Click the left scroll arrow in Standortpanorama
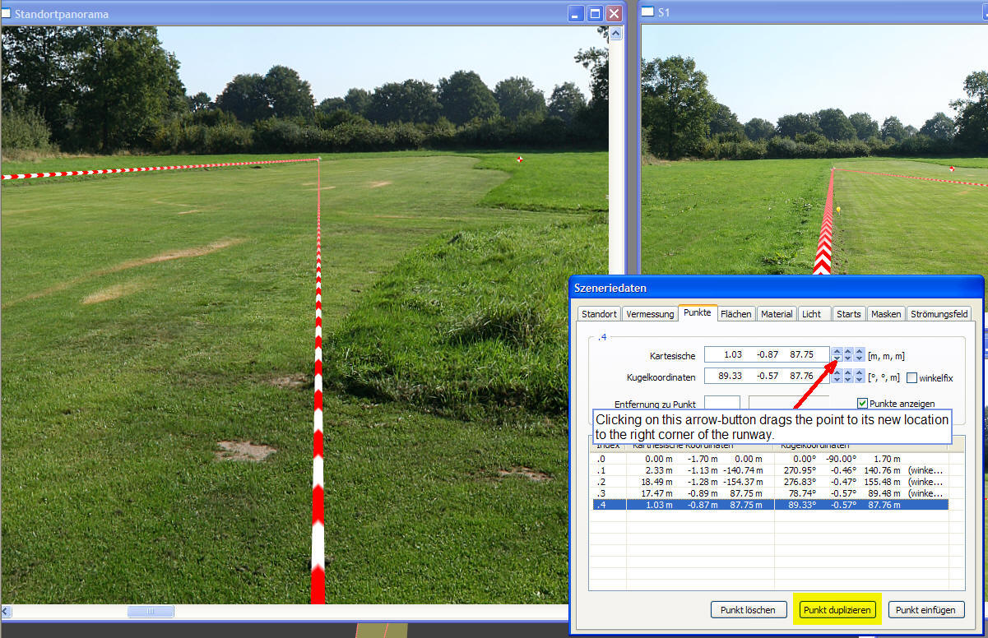Screen dimensions: 988x638 tap(7, 611)
